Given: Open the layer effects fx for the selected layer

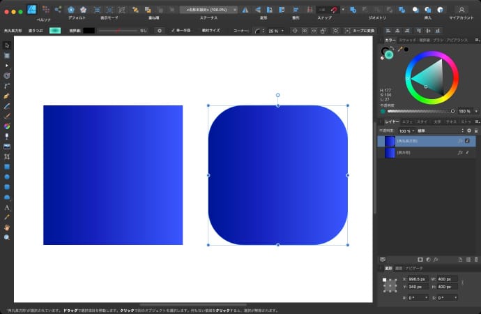Looking at the screenshot, I should coord(459,141).
